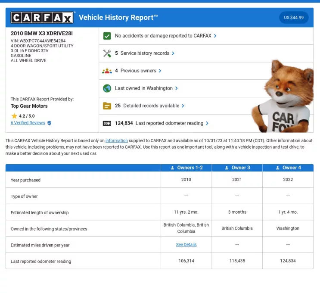The height and width of the screenshot is (293, 320).
Task: Click the verified shield badge icon
Action: pos(49,123)
